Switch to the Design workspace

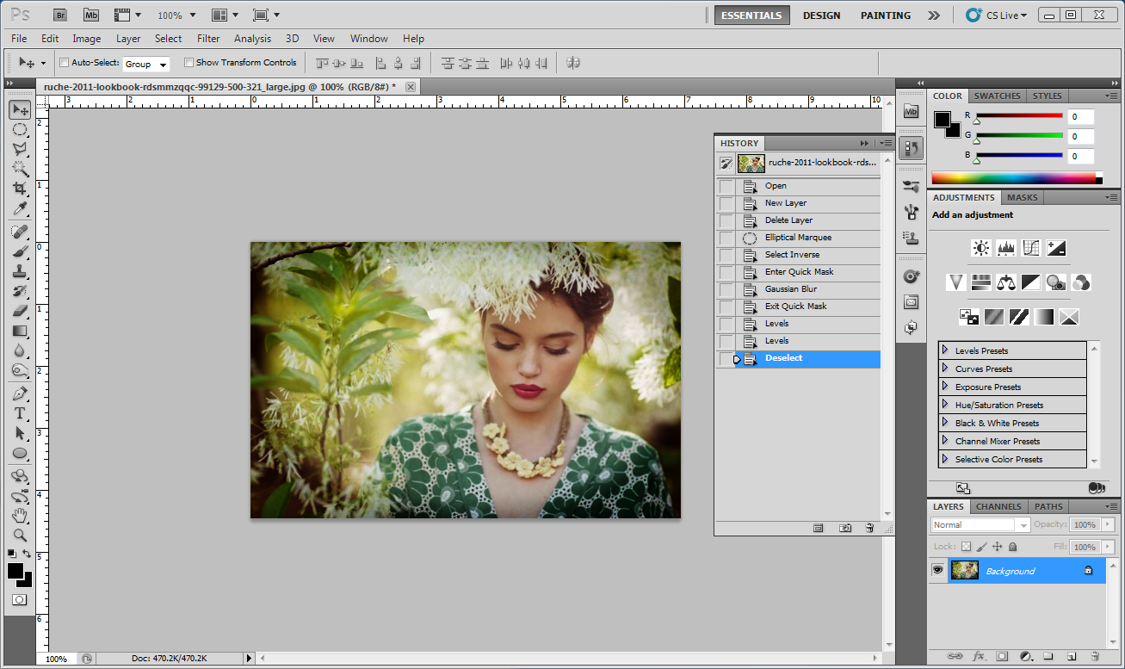point(821,15)
